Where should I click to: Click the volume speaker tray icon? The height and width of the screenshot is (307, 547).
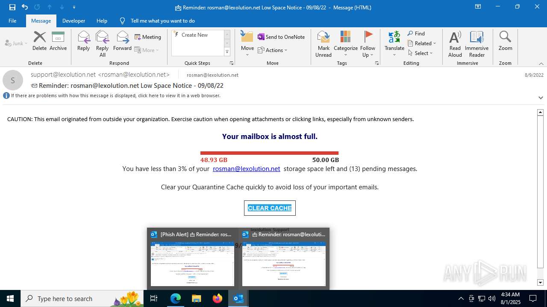click(x=492, y=298)
